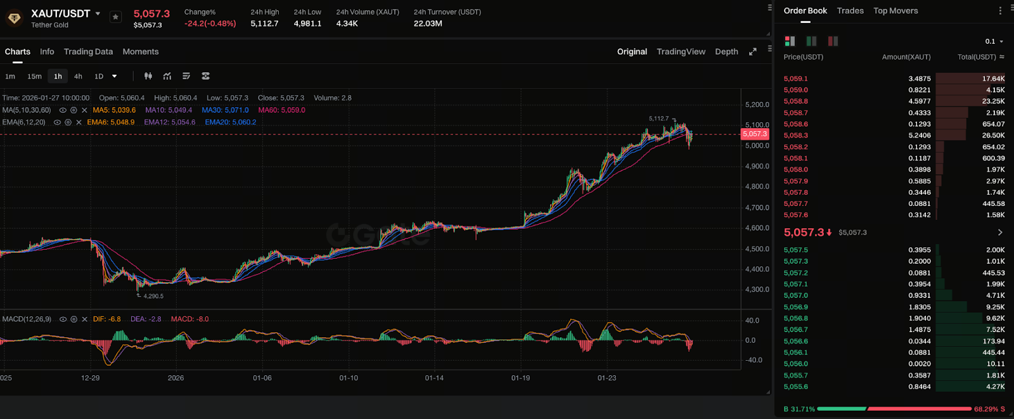Switch chart to TradingView mode
Viewport: 1014px width, 419px height.
(x=681, y=52)
